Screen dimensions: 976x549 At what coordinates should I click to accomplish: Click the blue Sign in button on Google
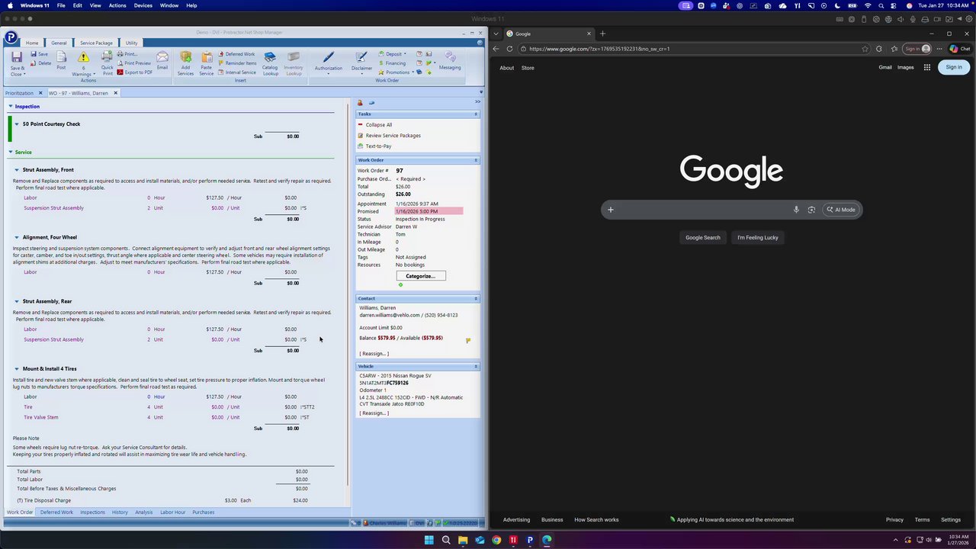pos(954,67)
